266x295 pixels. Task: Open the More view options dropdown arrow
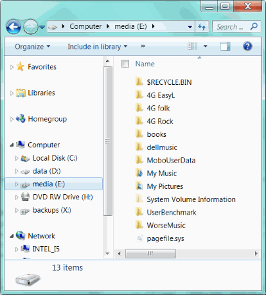pyautogui.click(x=206, y=46)
